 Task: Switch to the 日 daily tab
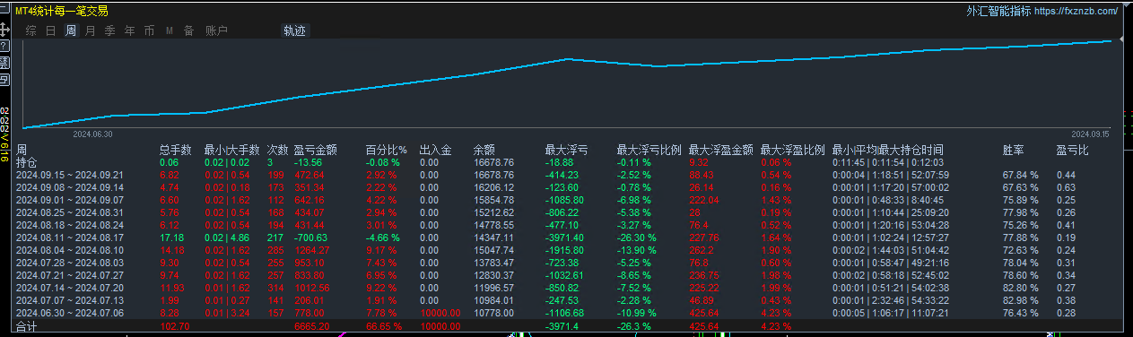[51, 30]
